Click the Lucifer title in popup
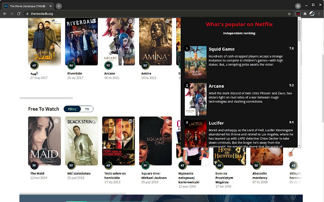The width and height of the screenshot is (324, 202). click(216, 123)
